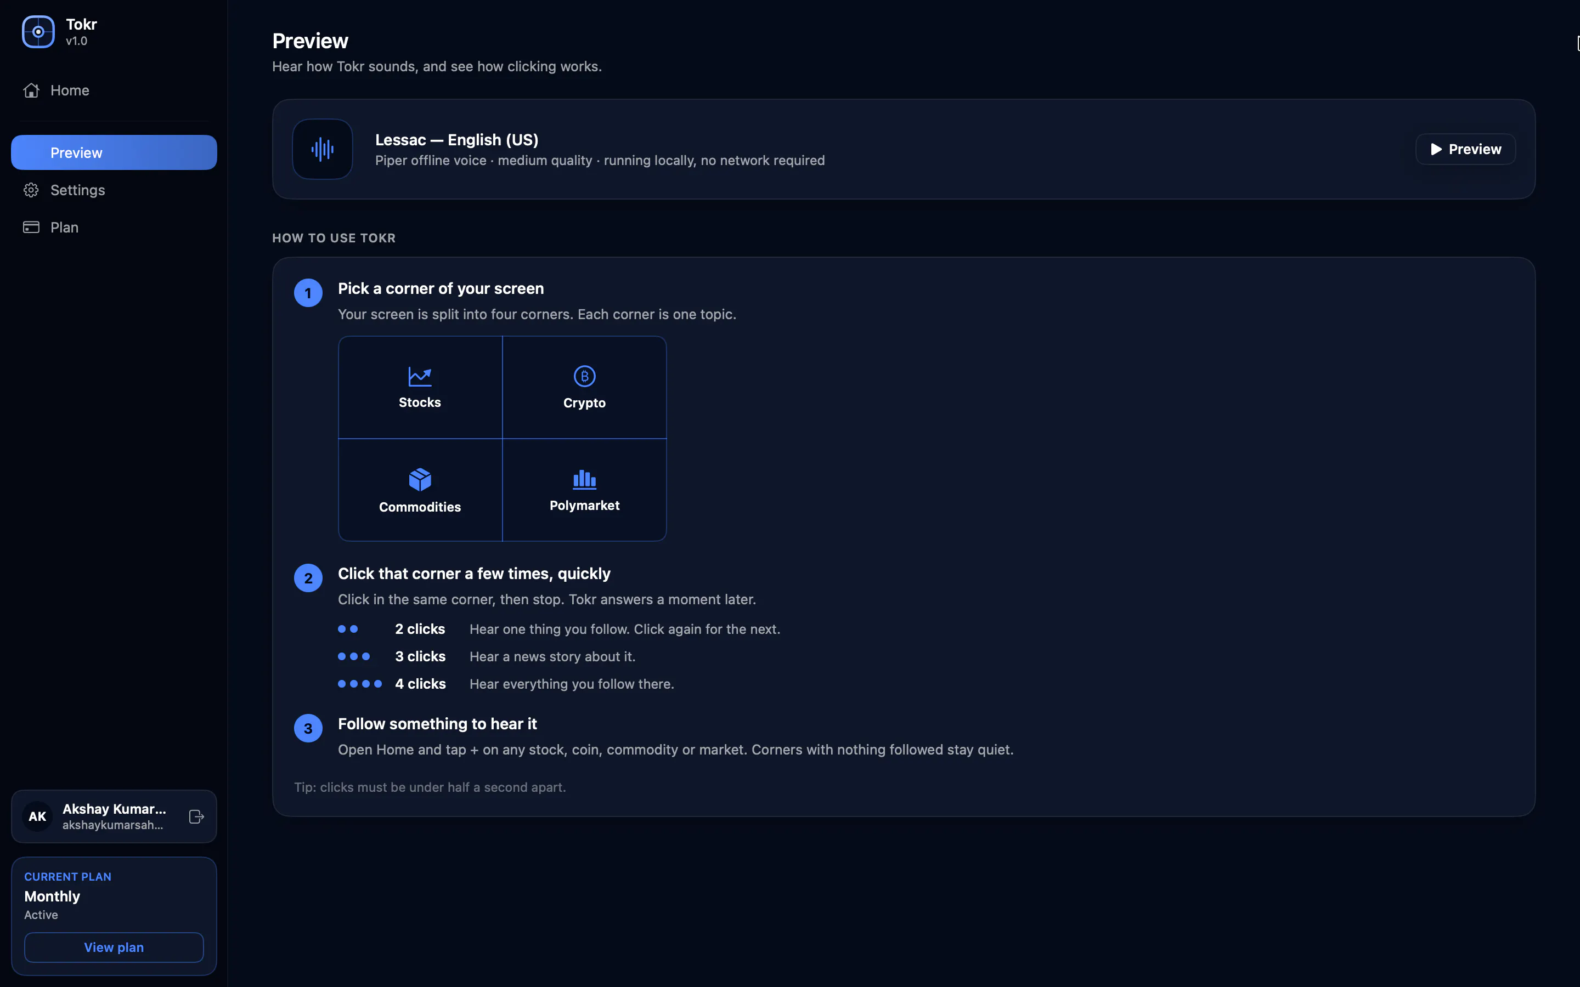1580x987 pixels.
Task: Click the Polymarket corner label
Action: [x=584, y=505]
